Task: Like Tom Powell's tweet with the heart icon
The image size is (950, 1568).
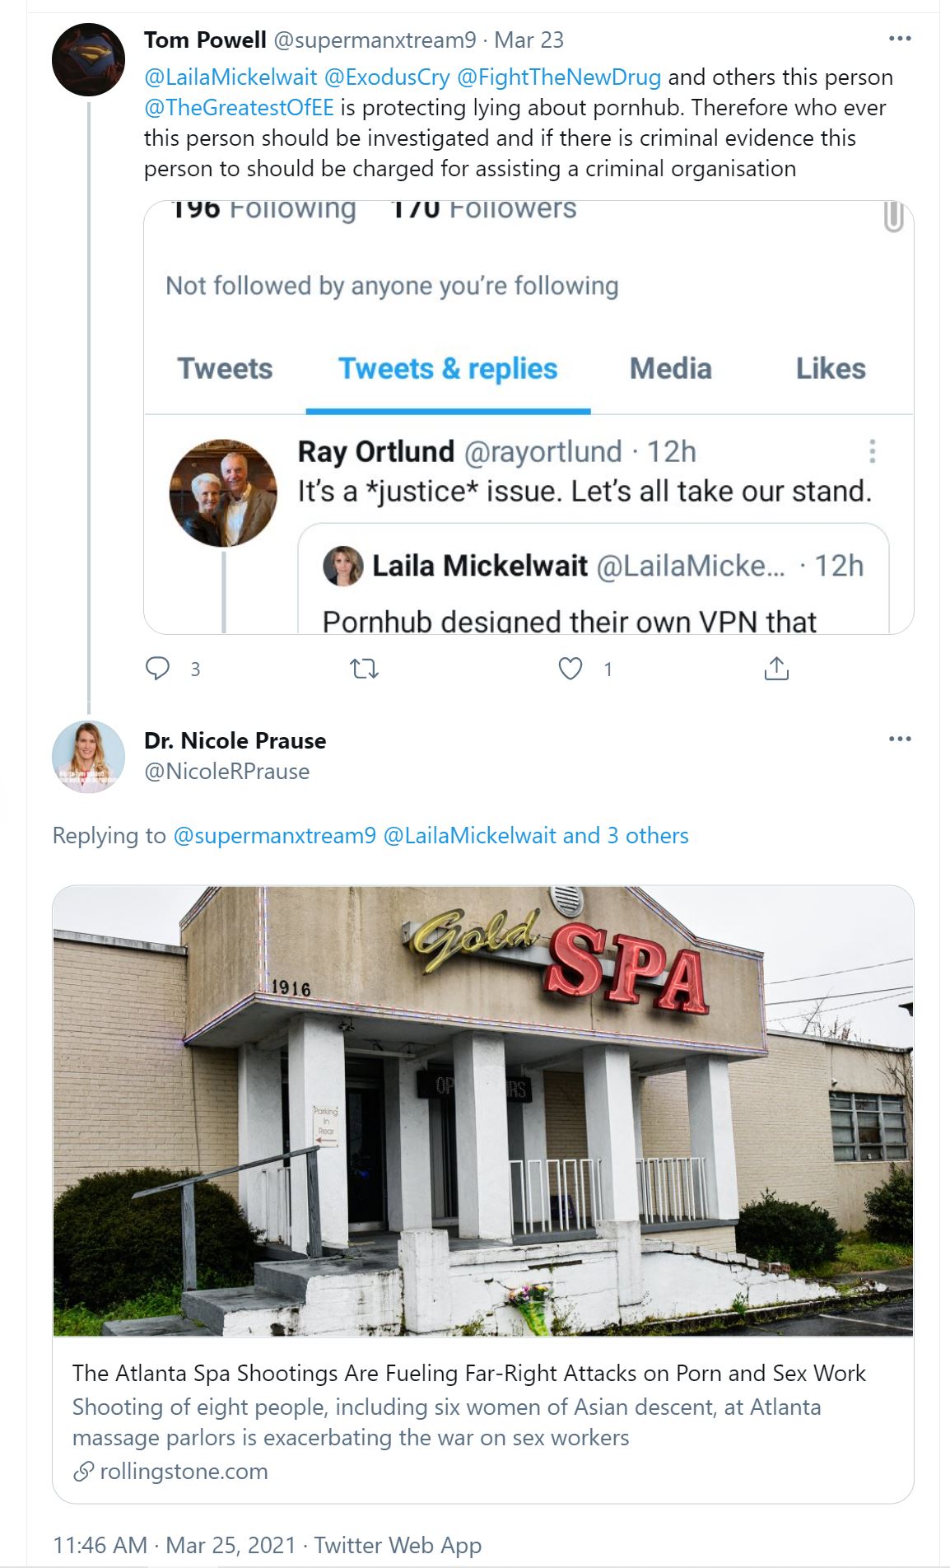Action: pos(570,668)
